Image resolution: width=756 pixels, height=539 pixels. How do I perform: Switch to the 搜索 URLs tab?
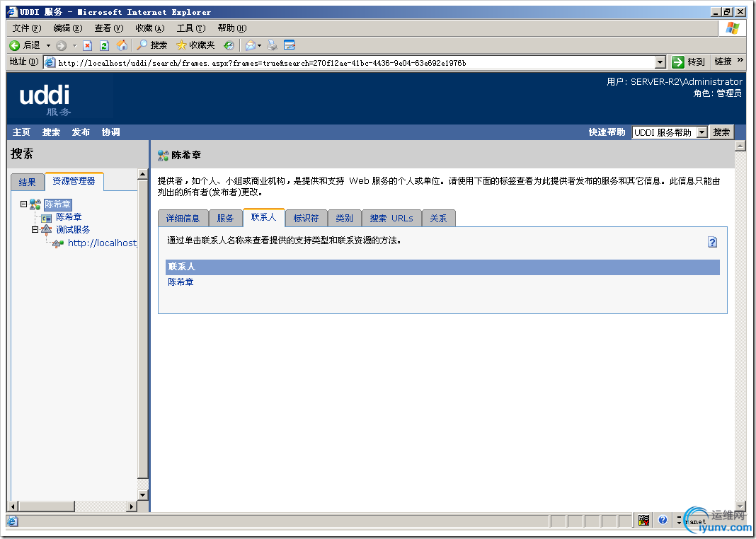(x=391, y=218)
